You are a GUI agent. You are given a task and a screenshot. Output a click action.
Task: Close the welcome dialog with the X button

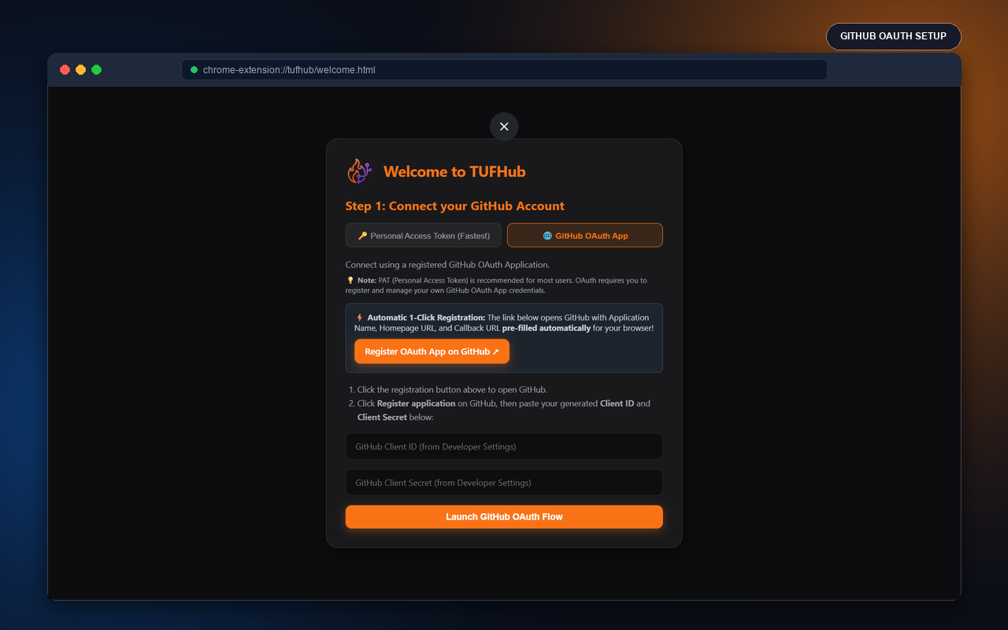504,126
